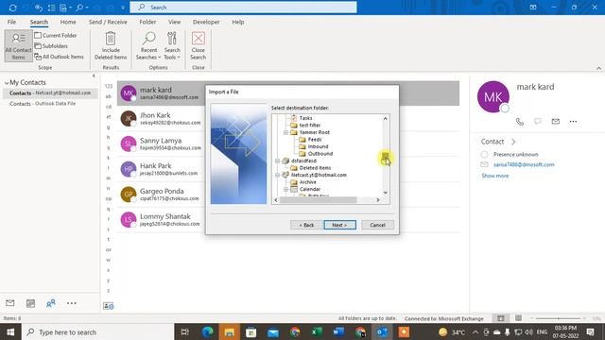Minimize the folder pane with the arrow
The image size is (605, 340).
[x=94, y=76]
